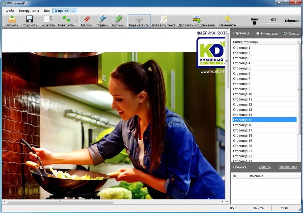303x213 pixels.
Task: Click the PDF Eraser title bar icon
Action: [4, 3]
